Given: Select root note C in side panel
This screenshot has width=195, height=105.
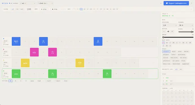Looking at the screenshot, I should [x=163, y=43].
